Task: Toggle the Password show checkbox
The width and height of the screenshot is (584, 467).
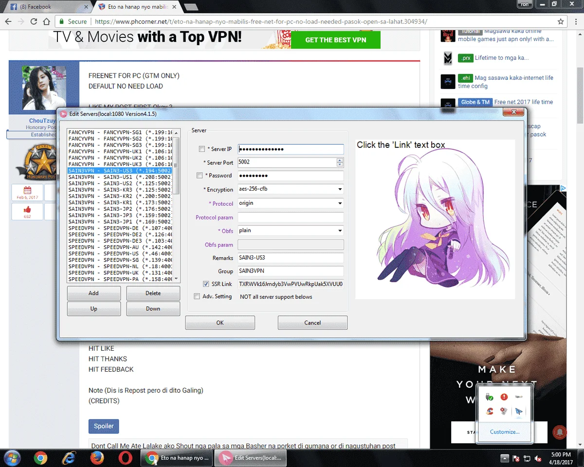Action: click(199, 175)
